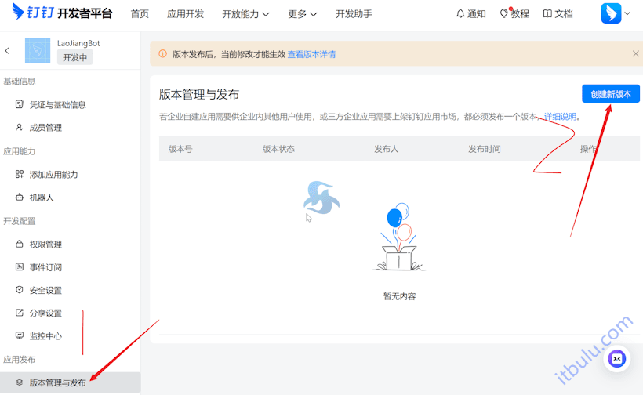Go back using the left chevron arrow

point(7,51)
